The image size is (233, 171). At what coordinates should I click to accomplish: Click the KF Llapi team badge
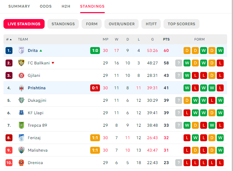coord(21,113)
